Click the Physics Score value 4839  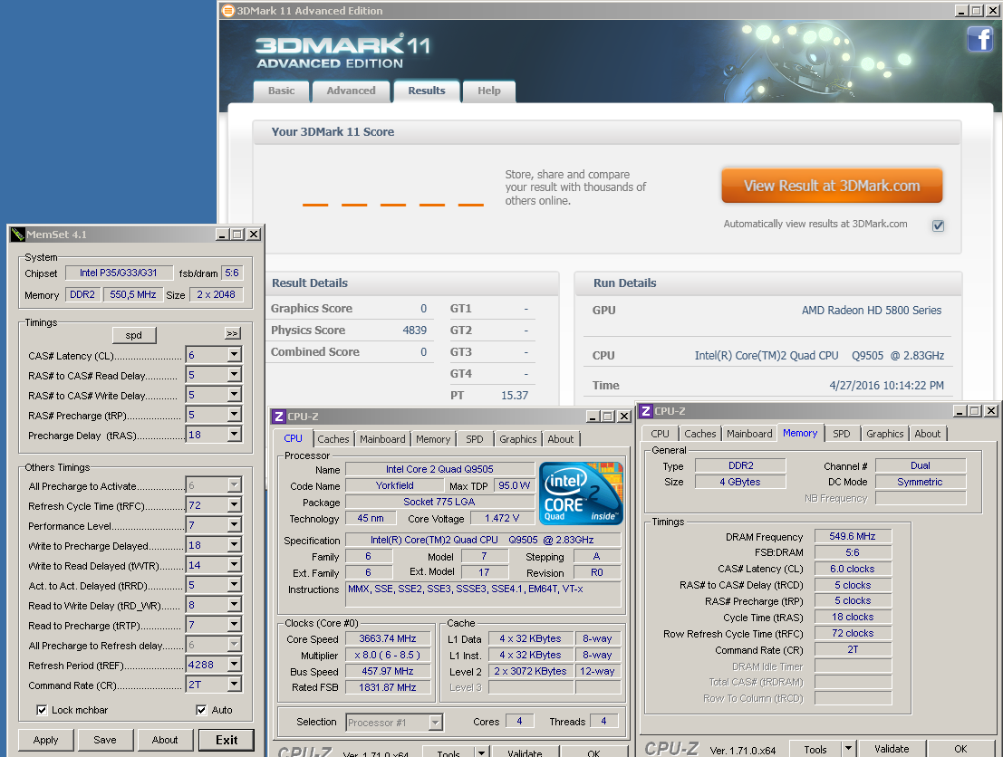click(414, 330)
